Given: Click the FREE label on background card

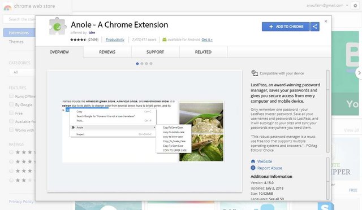Looking at the screenshot, I should (x=353, y=190).
